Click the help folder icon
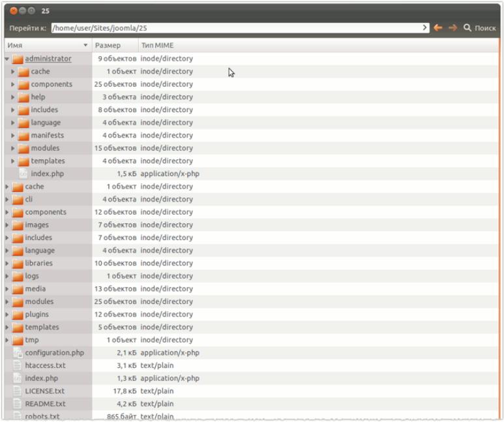 pos(23,97)
